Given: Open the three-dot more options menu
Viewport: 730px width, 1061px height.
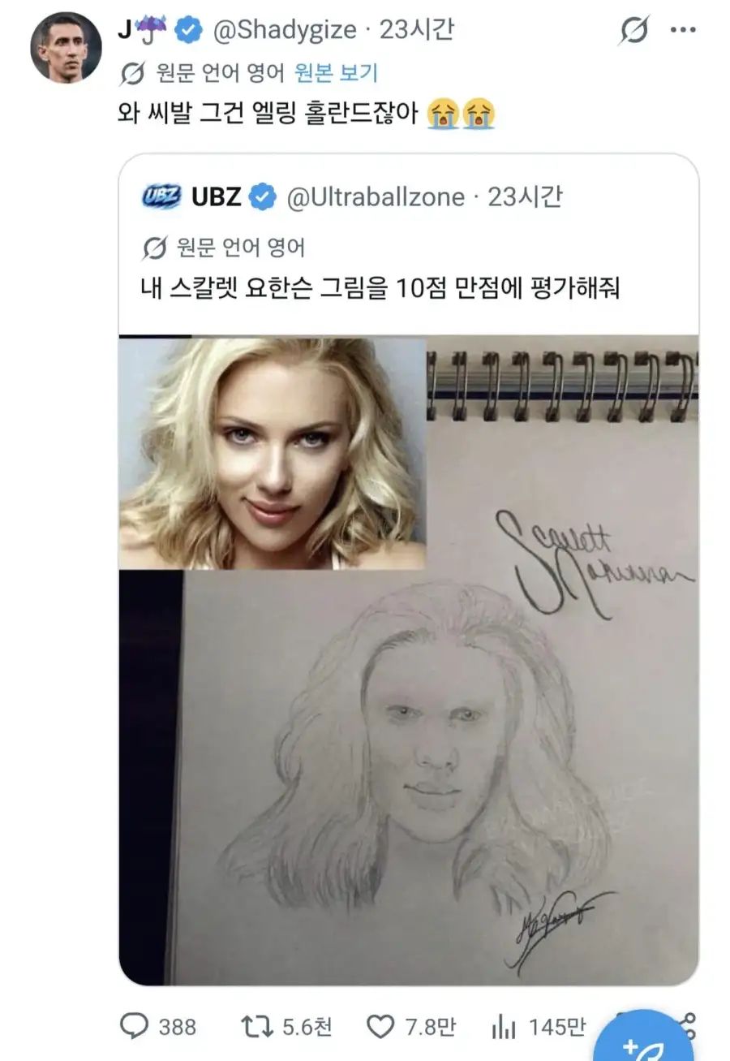Looking at the screenshot, I should [x=683, y=32].
